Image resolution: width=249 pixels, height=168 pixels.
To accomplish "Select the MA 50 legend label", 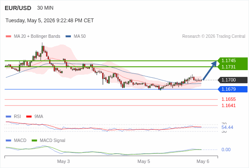I will pyautogui.click(x=80, y=37).
